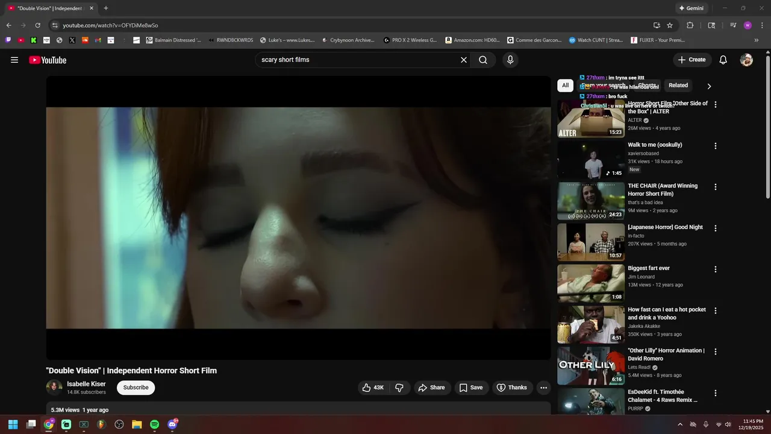Open options menu for EsDeeKid 4 Raws Remix video
The height and width of the screenshot is (434, 771).
716,393
